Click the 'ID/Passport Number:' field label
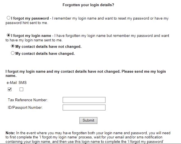 pos(25,108)
